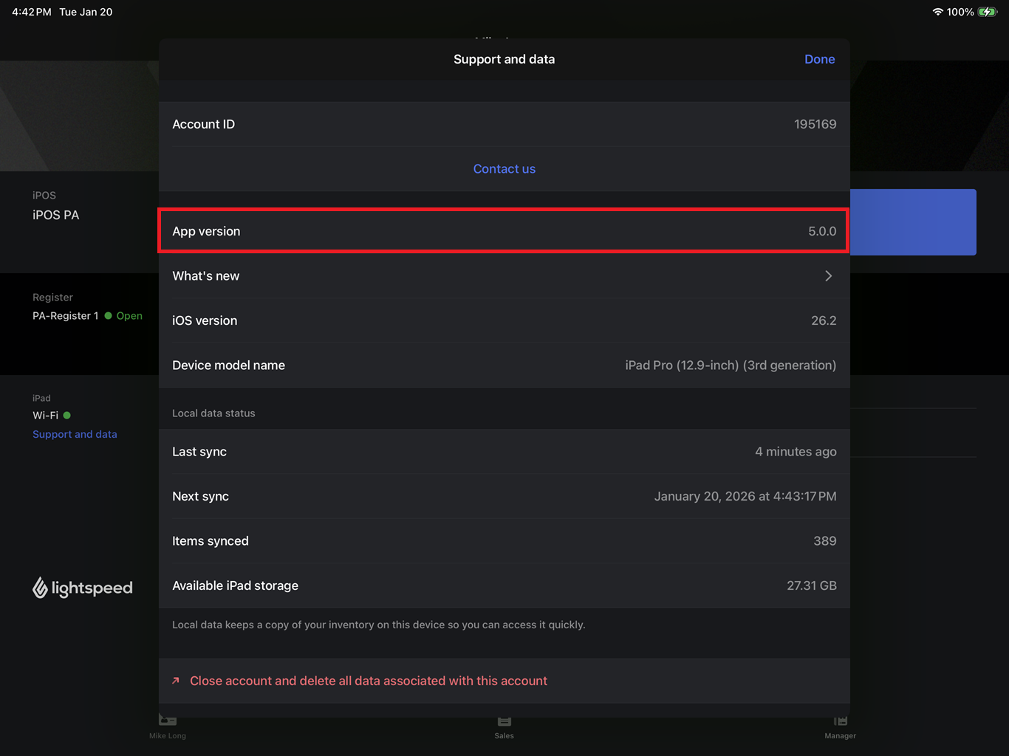Click the Support and data dialog title
This screenshot has height=756, width=1009.
tap(504, 59)
